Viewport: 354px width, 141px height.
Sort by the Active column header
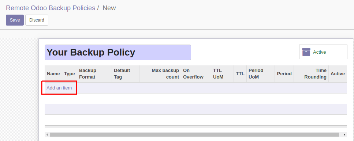338,74
